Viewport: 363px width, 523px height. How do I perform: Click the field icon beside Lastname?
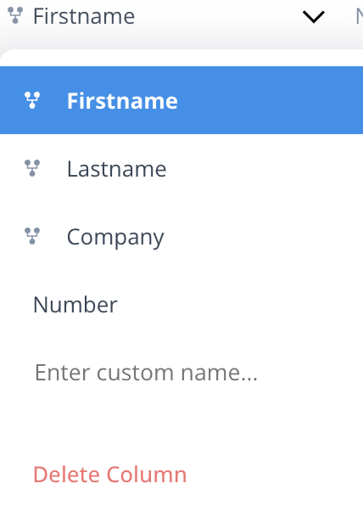click(x=32, y=168)
